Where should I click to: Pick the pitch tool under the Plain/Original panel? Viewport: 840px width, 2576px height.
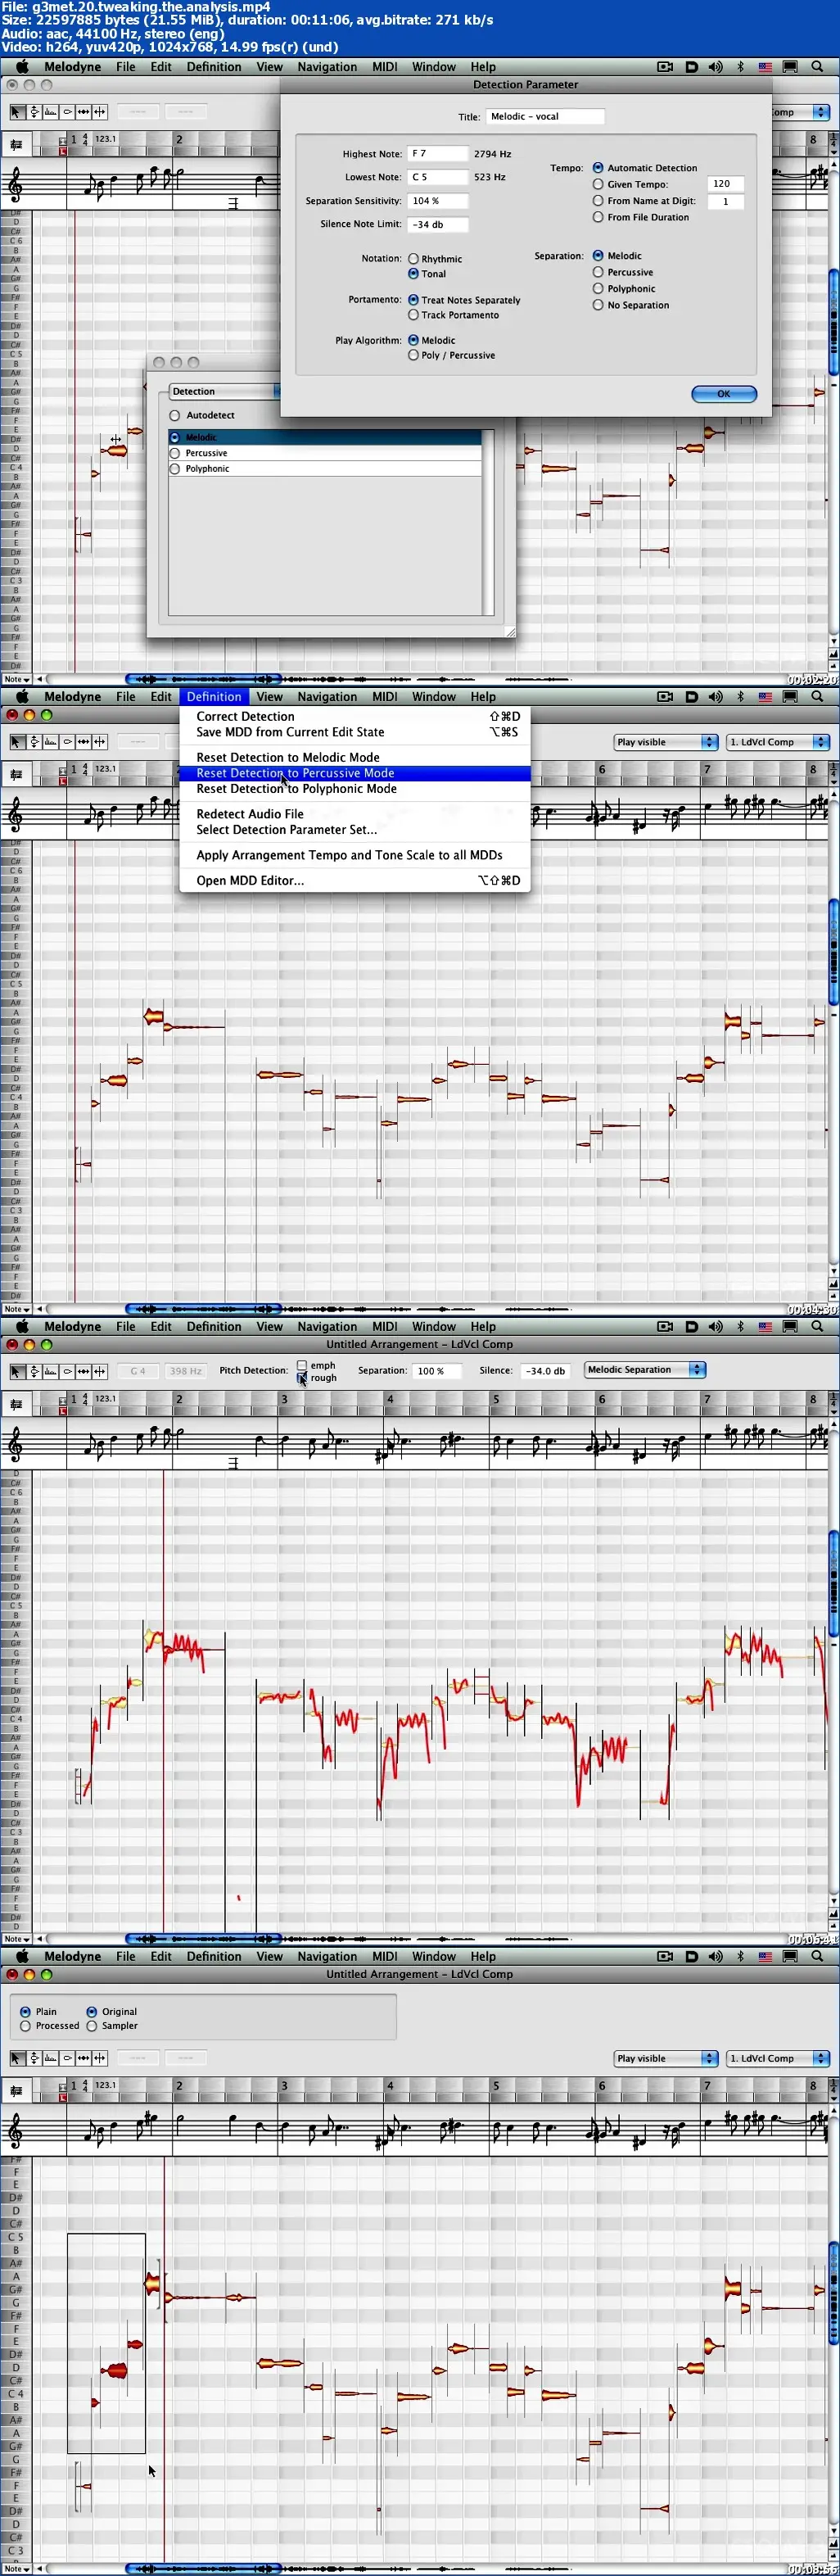34,2058
